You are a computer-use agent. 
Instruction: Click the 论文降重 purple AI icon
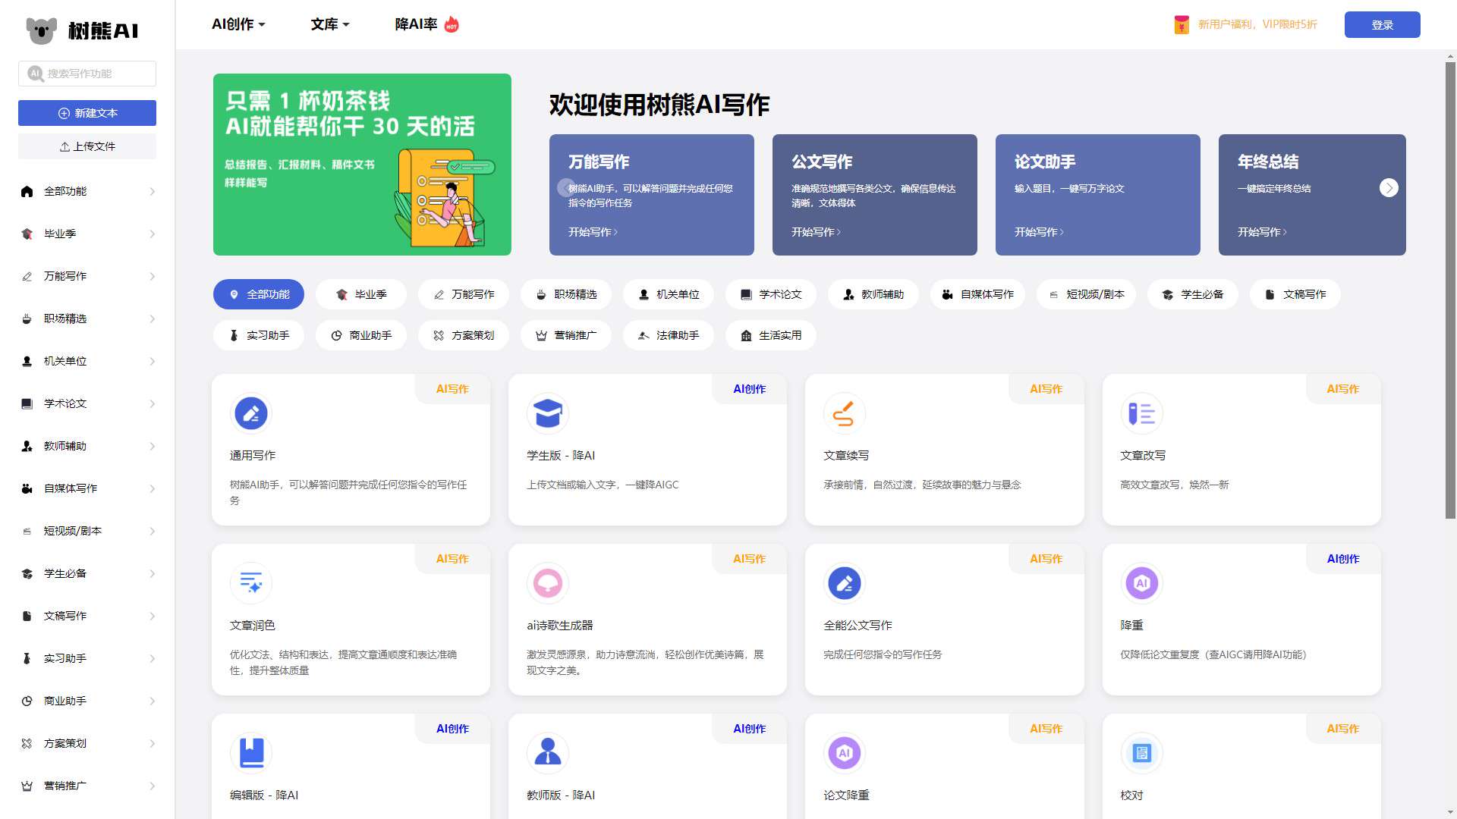click(845, 753)
